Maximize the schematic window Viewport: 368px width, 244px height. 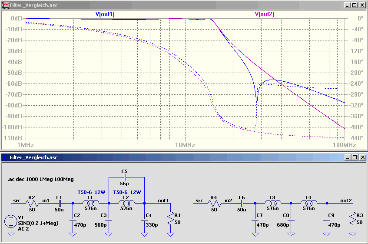point(355,157)
